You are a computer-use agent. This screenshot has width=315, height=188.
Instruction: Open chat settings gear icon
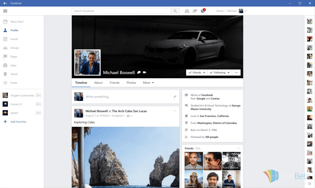310,184
